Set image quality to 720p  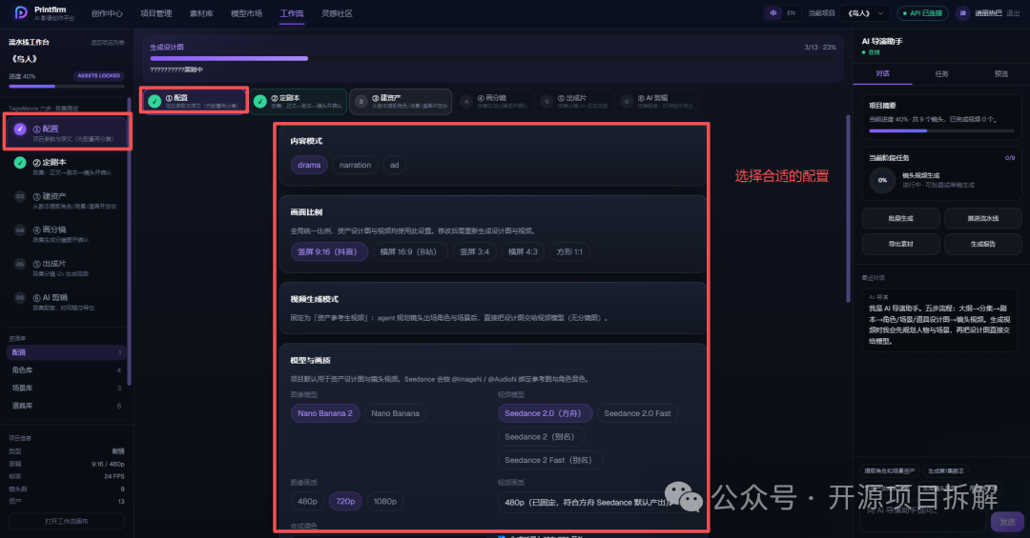click(x=345, y=501)
